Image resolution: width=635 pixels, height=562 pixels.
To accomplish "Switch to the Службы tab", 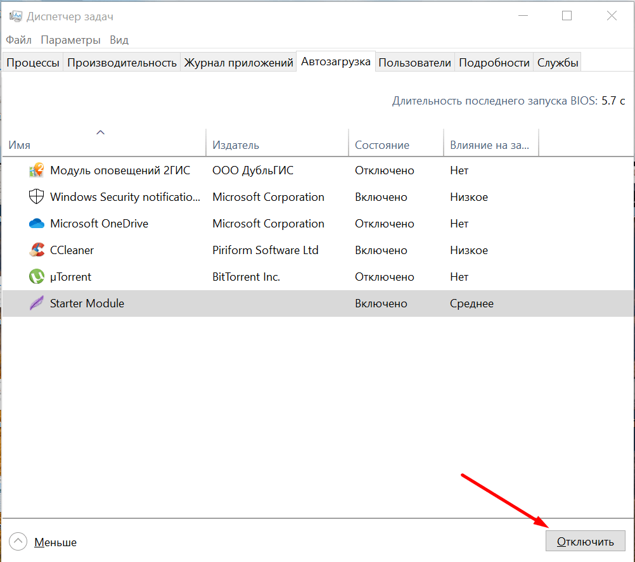I will click(x=558, y=62).
